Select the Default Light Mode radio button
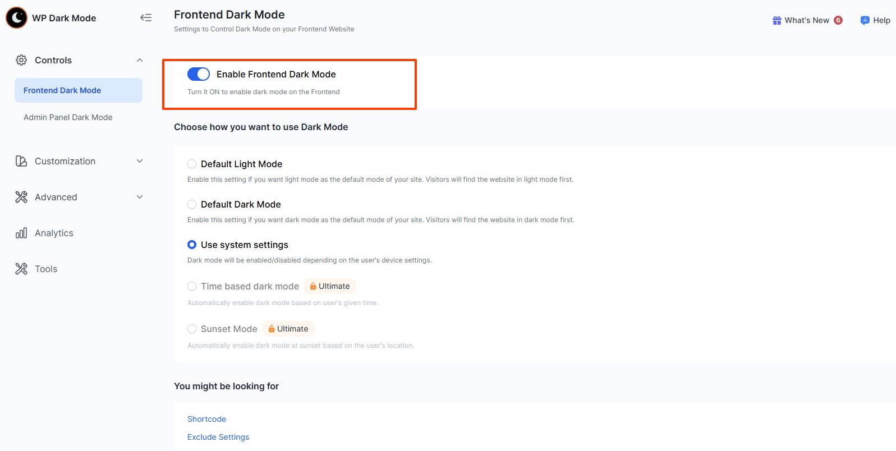896x451 pixels. coord(192,164)
